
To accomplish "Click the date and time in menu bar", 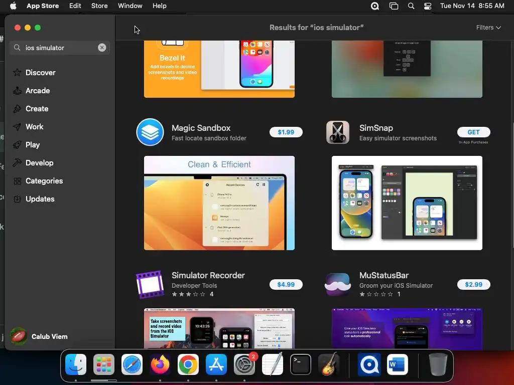I will 472,6.
